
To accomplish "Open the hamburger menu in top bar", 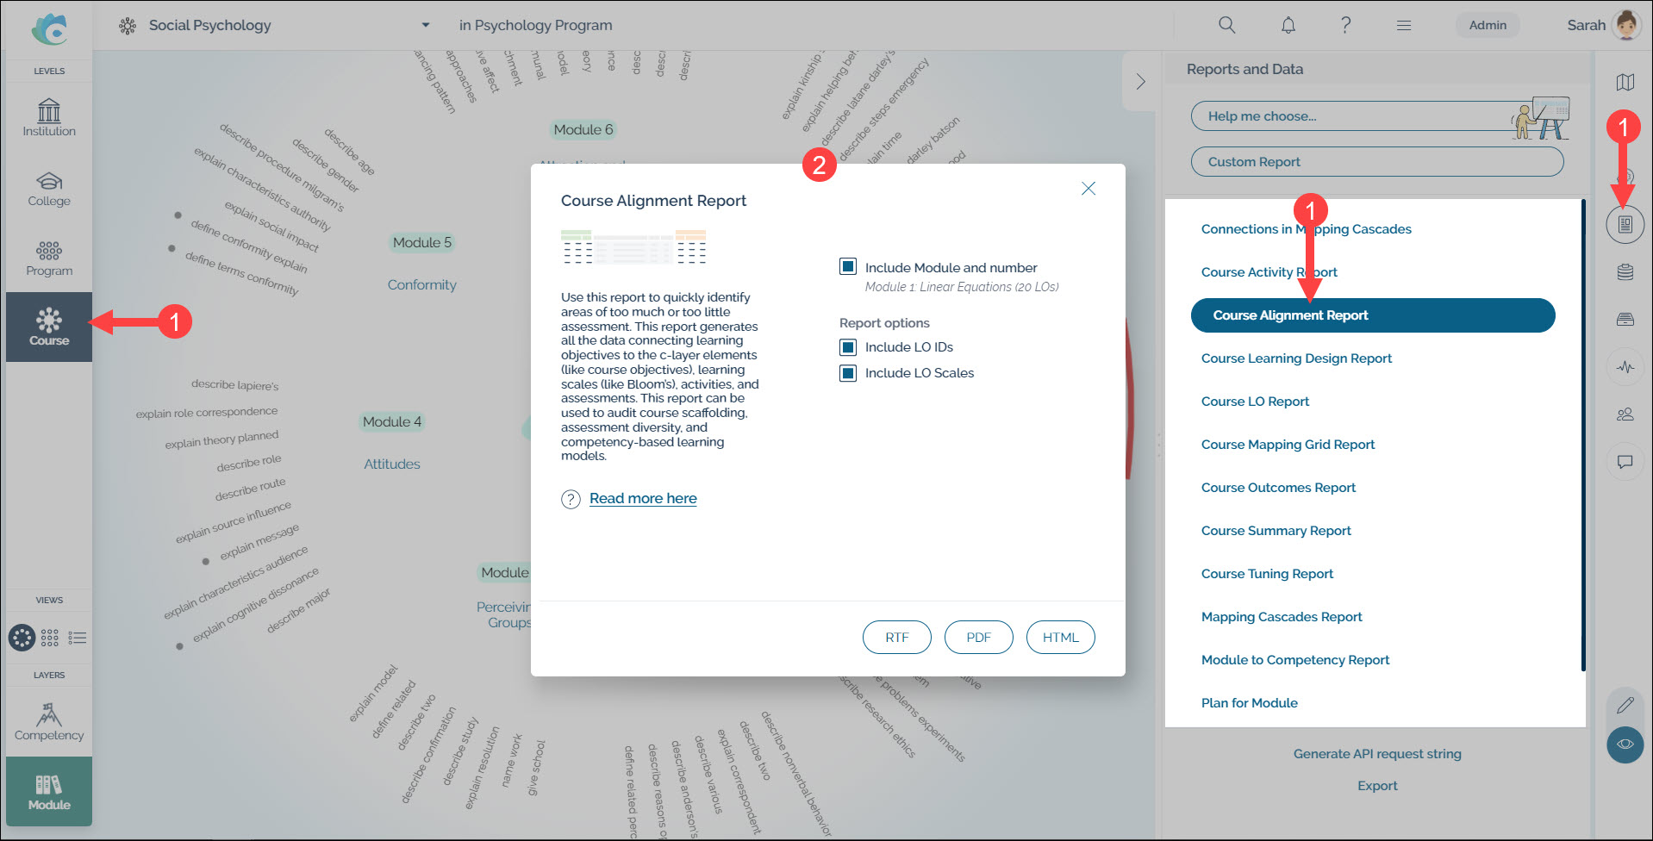I will pos(1404,25).
